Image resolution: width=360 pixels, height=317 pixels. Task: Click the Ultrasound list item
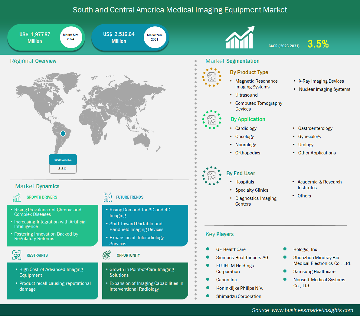(246, 95)
